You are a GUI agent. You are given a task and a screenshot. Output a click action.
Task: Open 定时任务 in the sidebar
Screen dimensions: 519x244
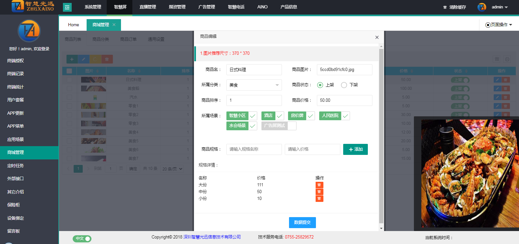click(16, 166)
